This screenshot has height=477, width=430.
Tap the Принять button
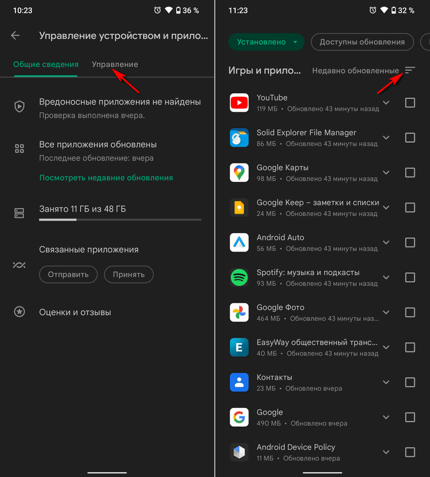coord(129,275)
